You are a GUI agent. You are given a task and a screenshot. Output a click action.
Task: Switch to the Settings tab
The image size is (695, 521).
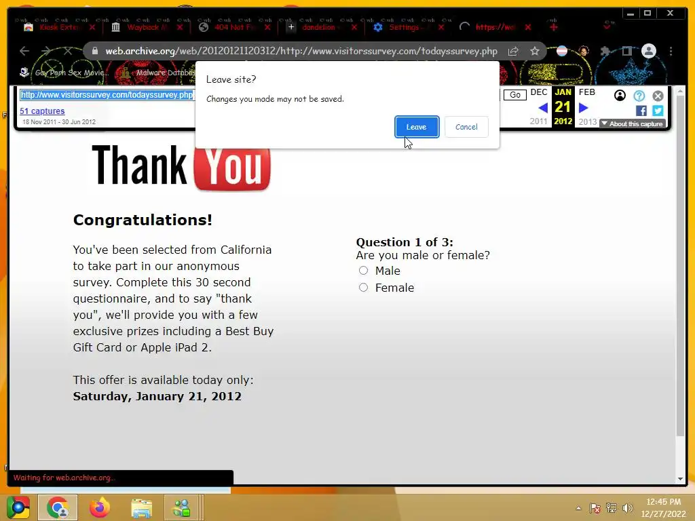(x=405, y=27)
